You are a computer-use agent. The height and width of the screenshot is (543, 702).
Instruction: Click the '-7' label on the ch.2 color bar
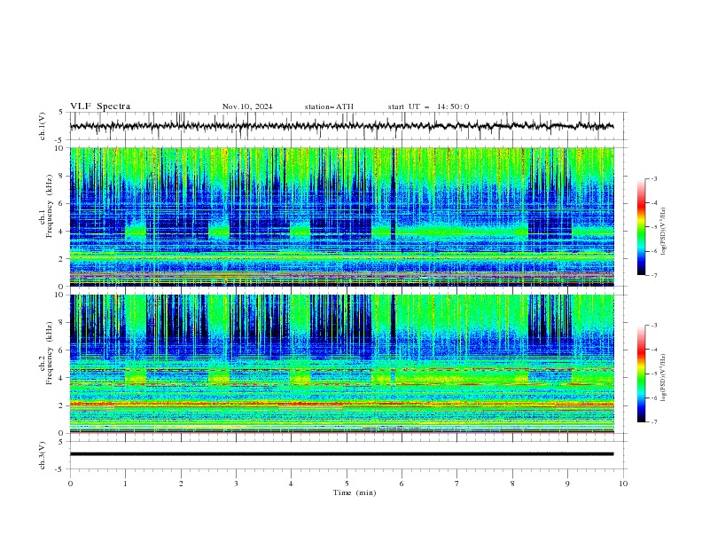coord(653,422)
